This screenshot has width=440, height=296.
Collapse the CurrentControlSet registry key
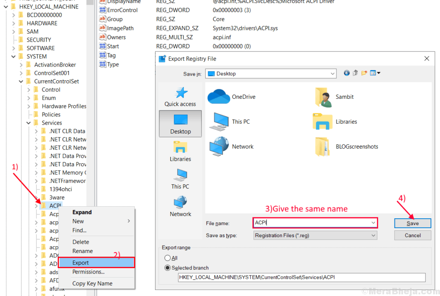21,81
